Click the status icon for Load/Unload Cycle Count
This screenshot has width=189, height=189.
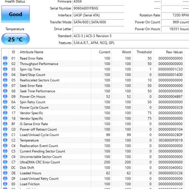5,135
